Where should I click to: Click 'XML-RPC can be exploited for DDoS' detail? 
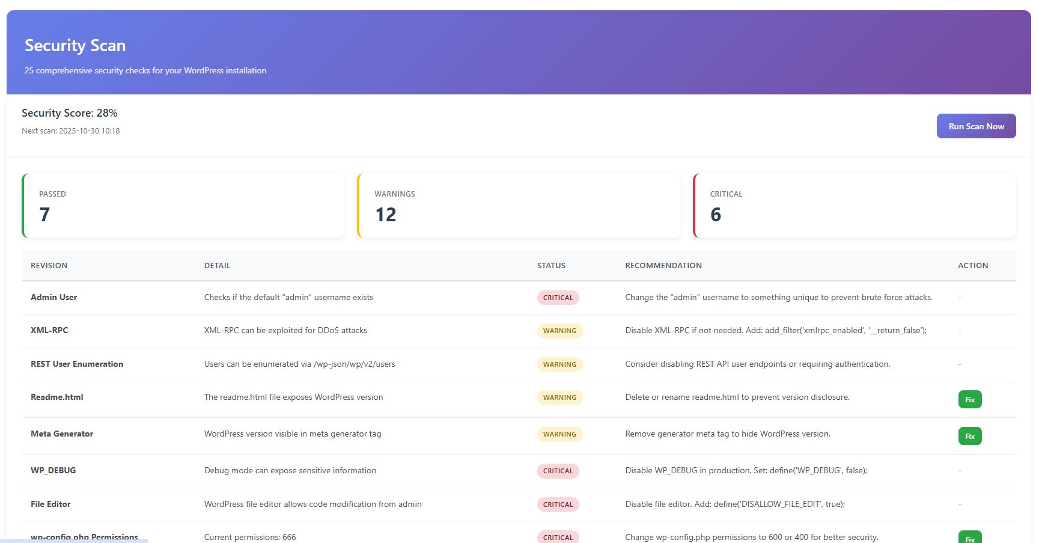[x=285, y=330]
